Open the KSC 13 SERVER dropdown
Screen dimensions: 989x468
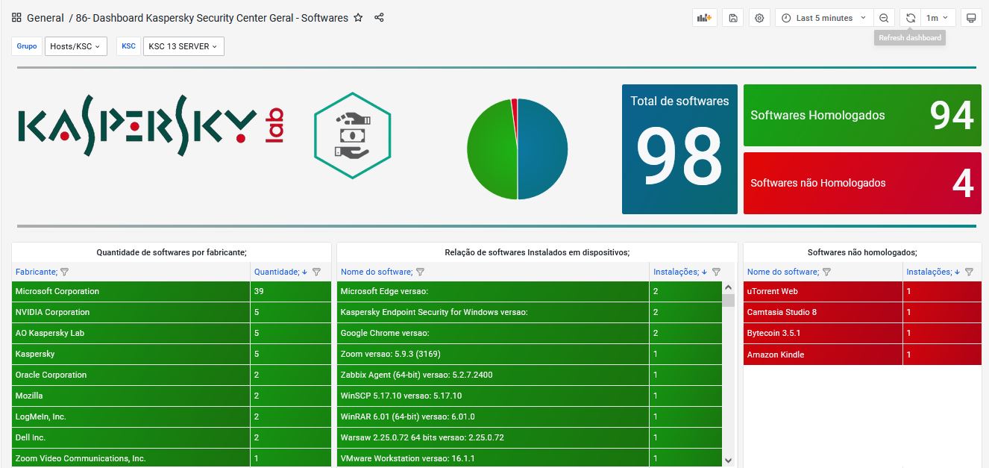pyautogui.click(x=183, y=46)
